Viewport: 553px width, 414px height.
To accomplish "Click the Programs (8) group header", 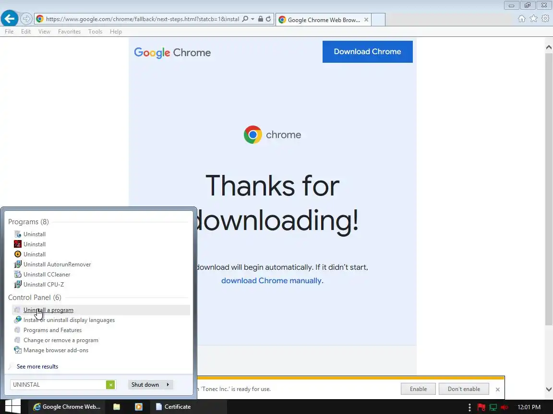I will pyautogui.click(x=29, y=222).
